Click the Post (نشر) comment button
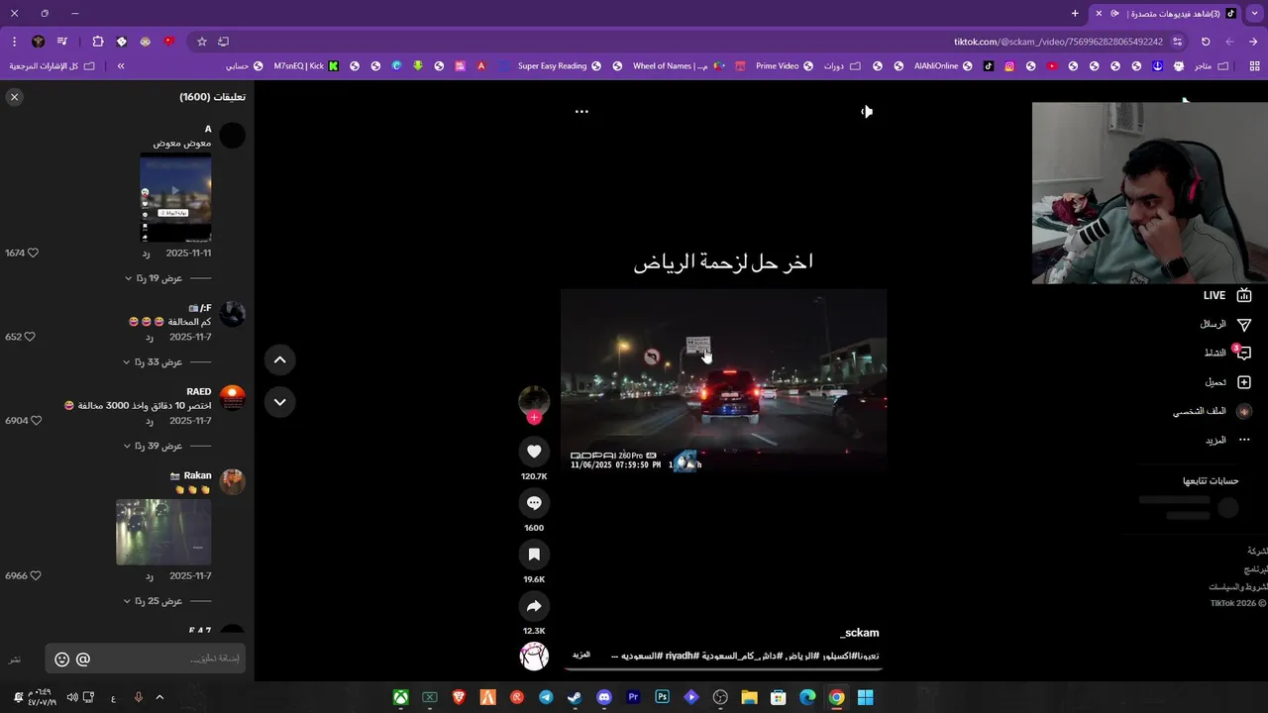The image size is (1268, 713). 15,659
